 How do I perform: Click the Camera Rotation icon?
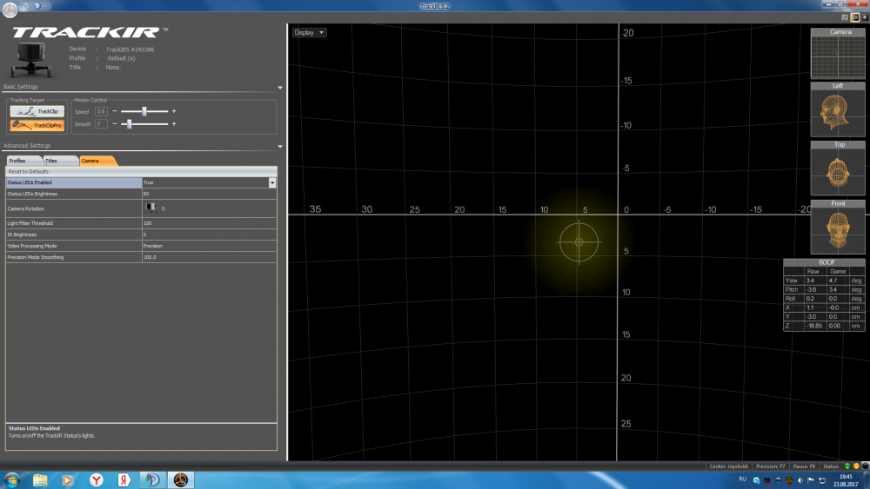pyautogui.click(x=152, y=208)
